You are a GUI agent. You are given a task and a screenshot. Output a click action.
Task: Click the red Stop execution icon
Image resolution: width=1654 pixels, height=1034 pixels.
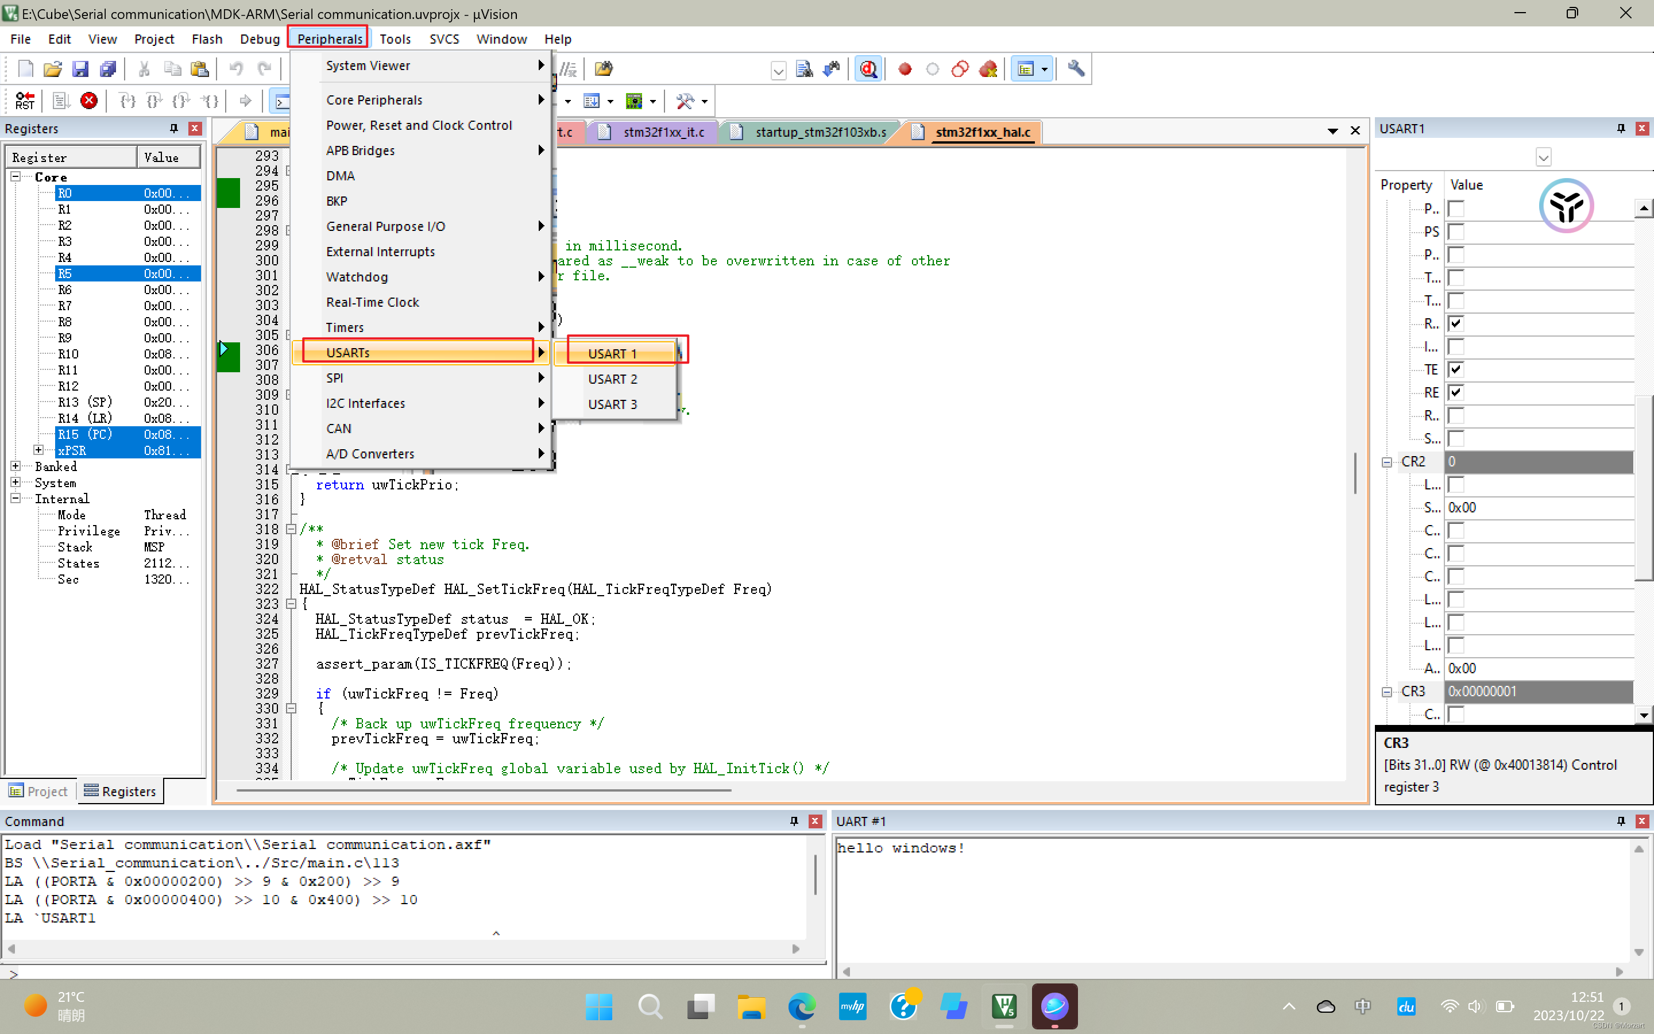89,101
